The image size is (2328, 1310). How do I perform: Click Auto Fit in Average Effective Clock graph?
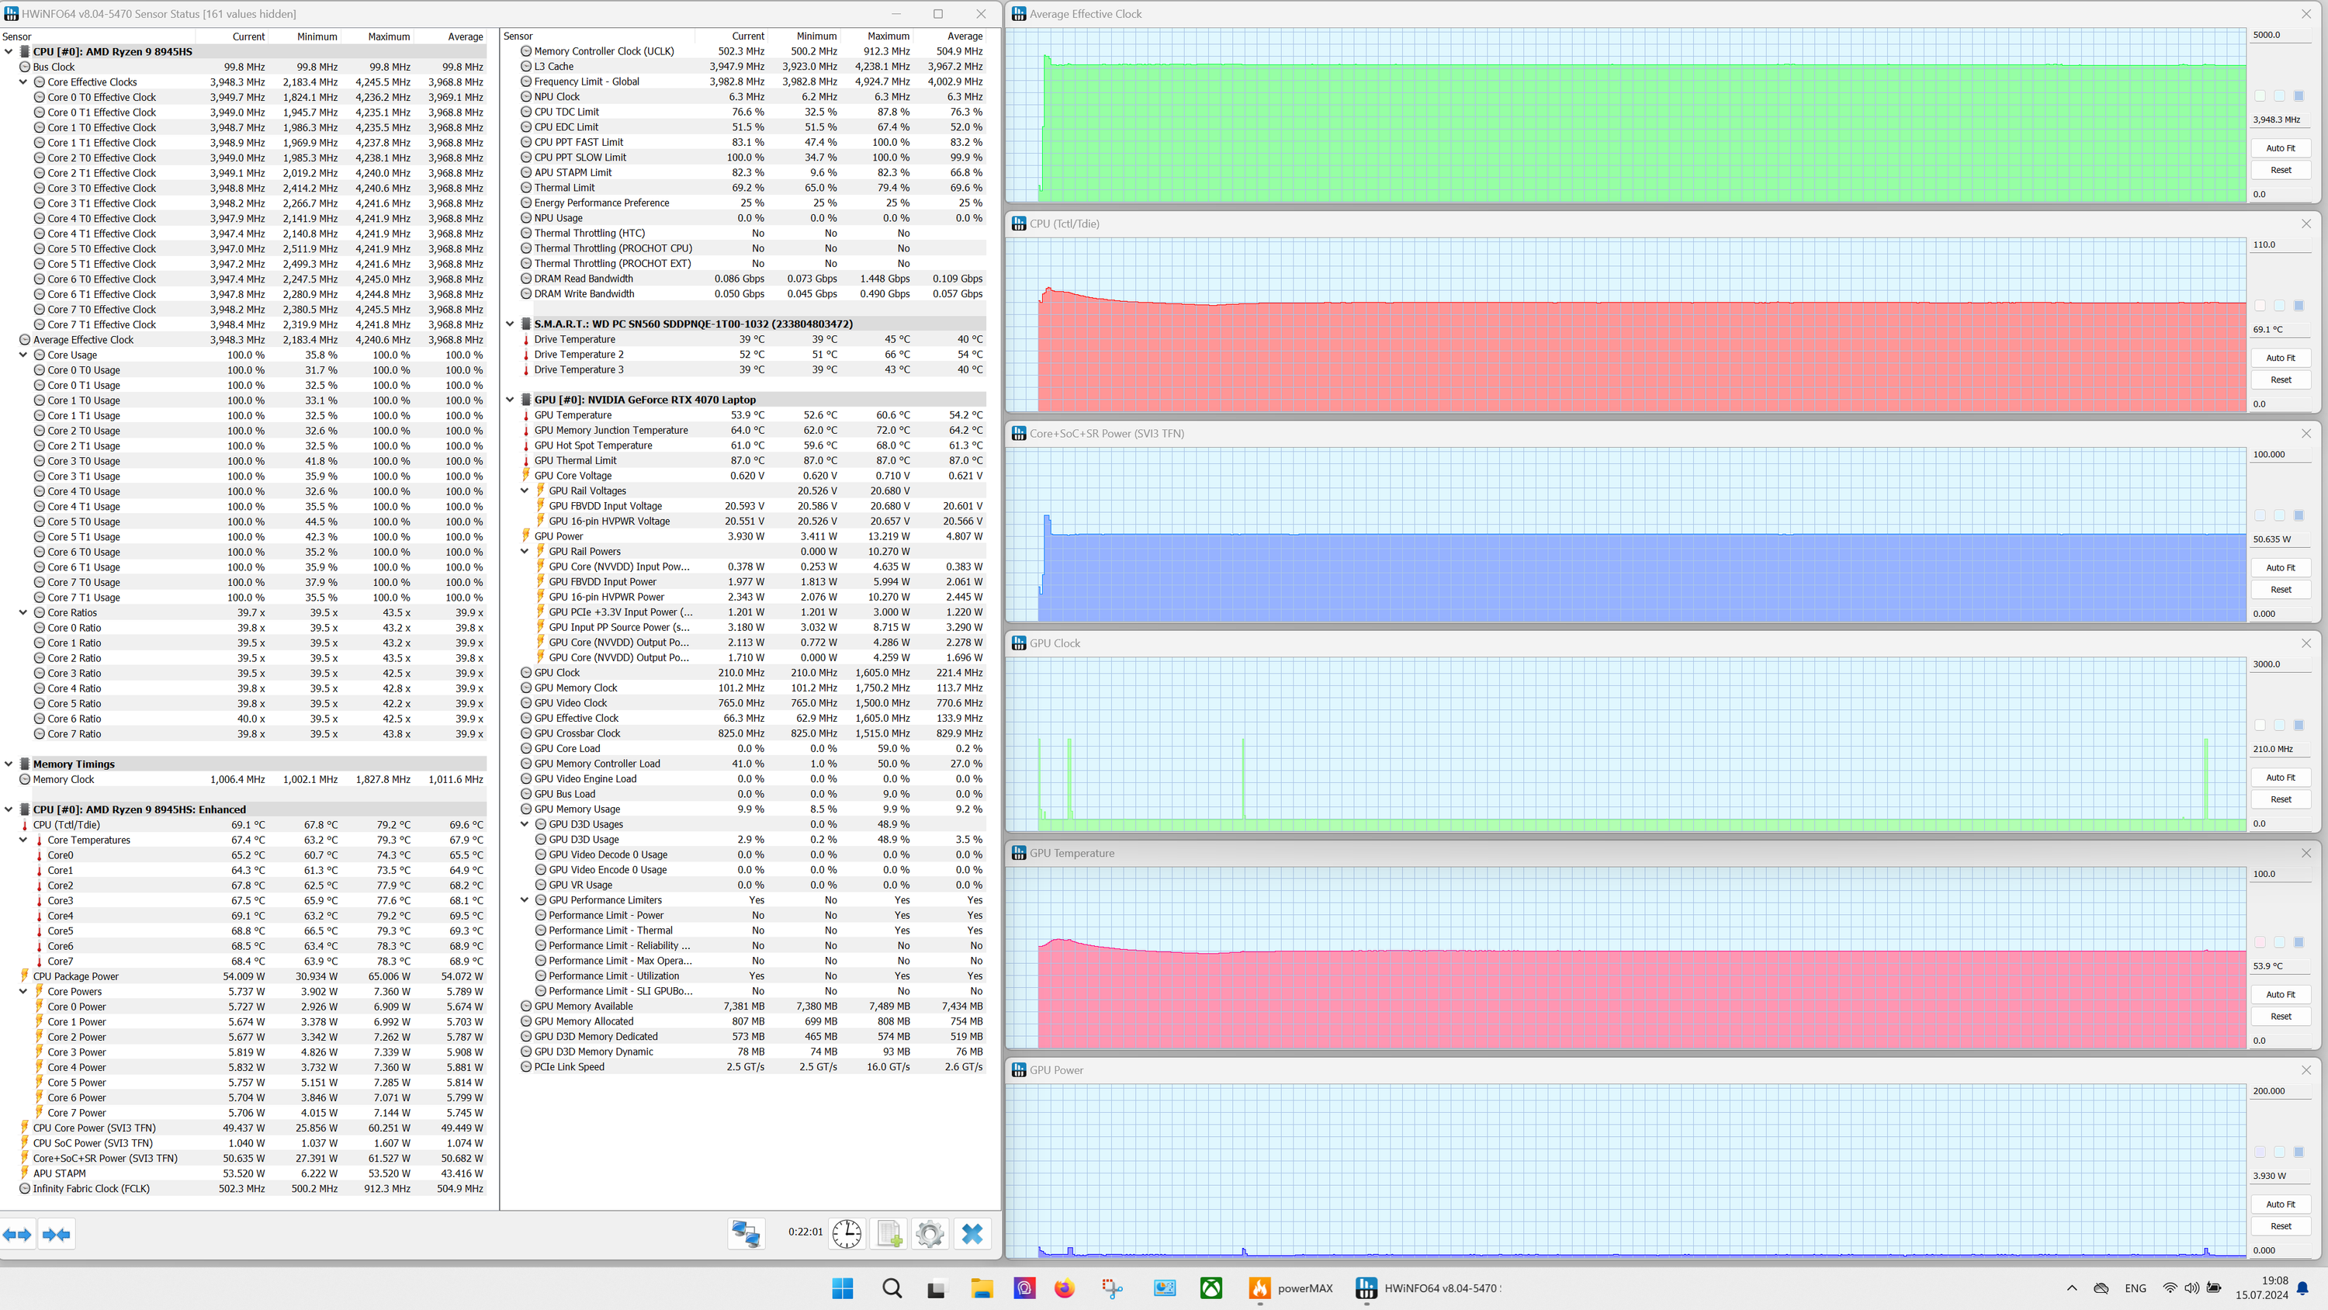coord(2280,148)
